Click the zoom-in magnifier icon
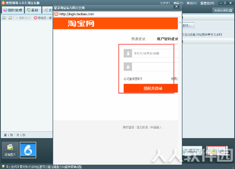The image size is (235, 169). pyautogui.click(x=4, y=18)
